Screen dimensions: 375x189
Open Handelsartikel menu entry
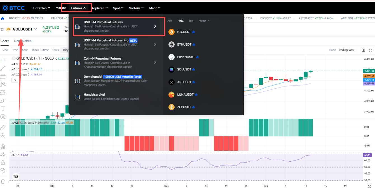[116, 96]
